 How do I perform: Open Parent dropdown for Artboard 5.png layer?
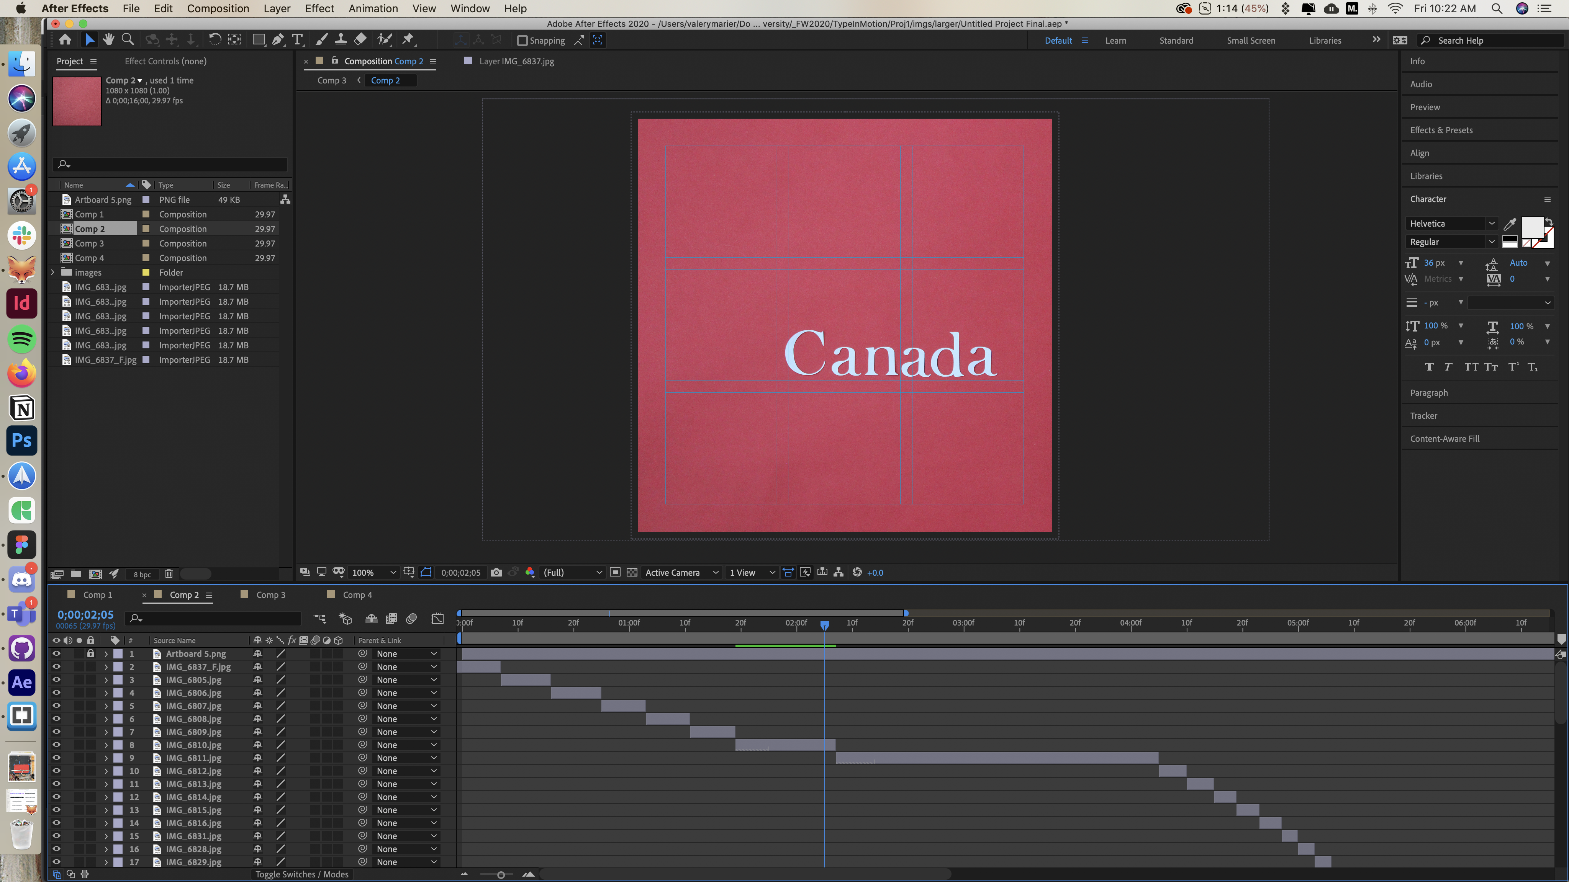(x=406, y=654)
